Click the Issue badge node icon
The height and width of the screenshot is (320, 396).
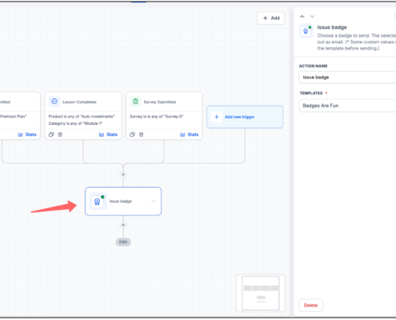pos(98,202)
